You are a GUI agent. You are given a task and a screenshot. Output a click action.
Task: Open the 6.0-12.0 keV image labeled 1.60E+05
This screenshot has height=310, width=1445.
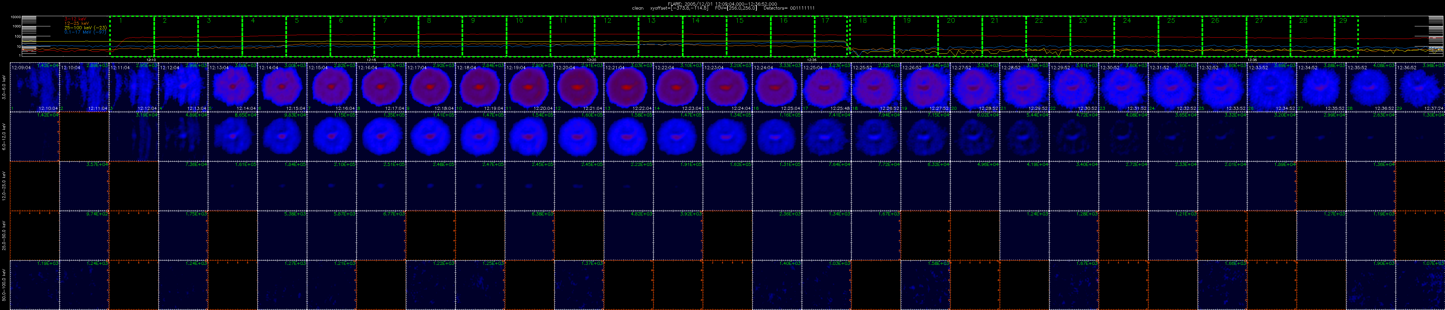click(x=579, y=136)
